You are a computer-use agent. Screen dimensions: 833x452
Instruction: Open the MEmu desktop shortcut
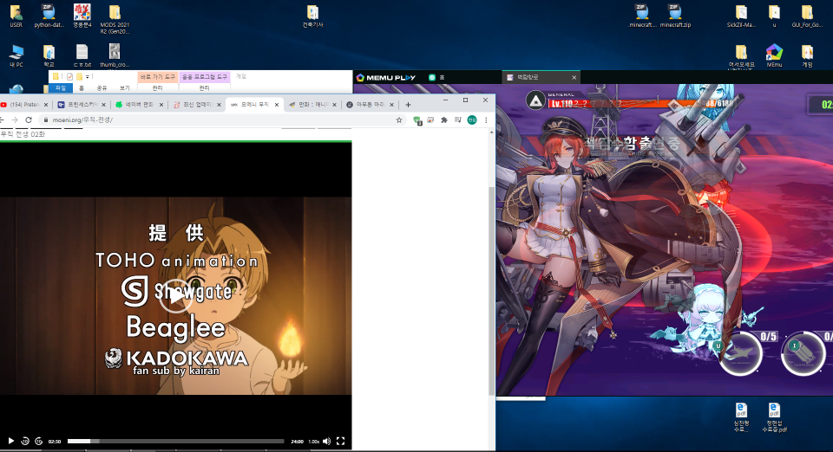(x=773, y=55)
